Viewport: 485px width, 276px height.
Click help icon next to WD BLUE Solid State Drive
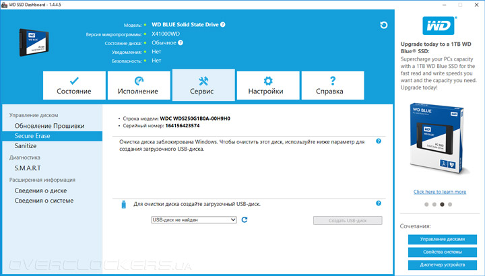click(x=223, y=25)
